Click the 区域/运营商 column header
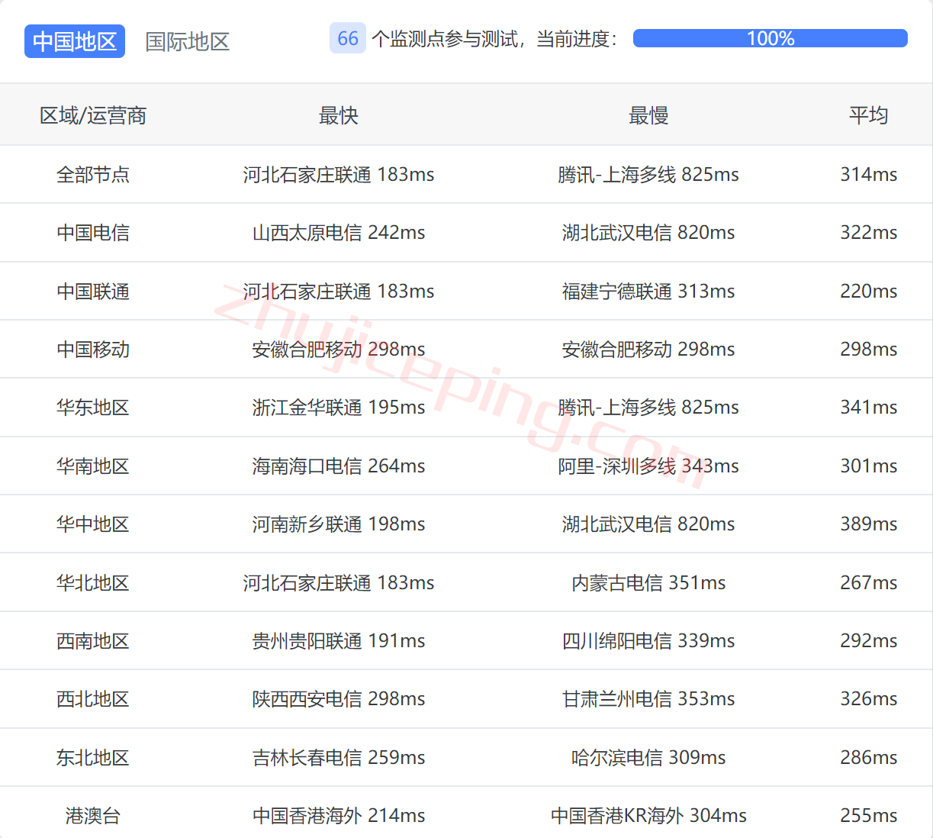 [x=93, y=115]
